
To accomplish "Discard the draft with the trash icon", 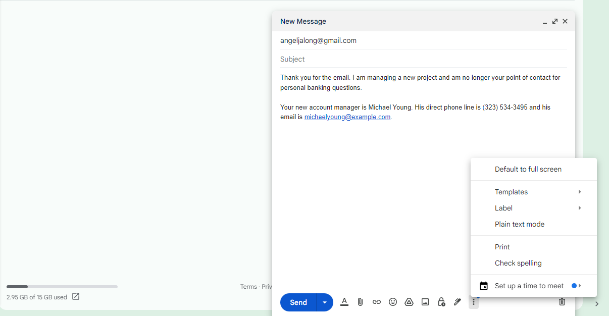I will 562,302.
